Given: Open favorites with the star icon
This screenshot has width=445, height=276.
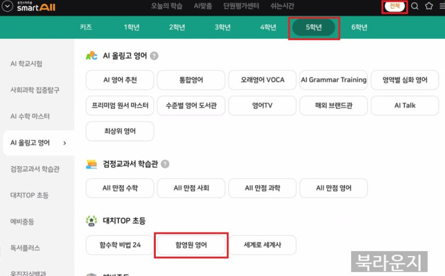Looking at the screenshot, I should click(428, 7).
